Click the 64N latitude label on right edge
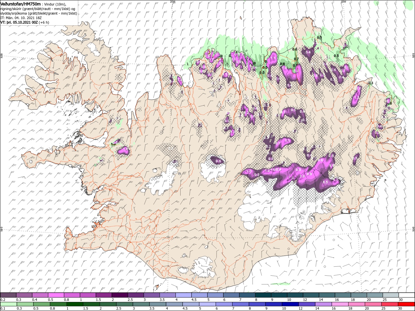415x311 pixels. (413, 229)
